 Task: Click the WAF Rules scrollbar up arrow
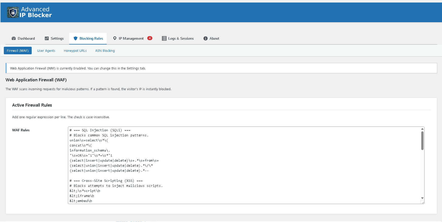point(422,129)
